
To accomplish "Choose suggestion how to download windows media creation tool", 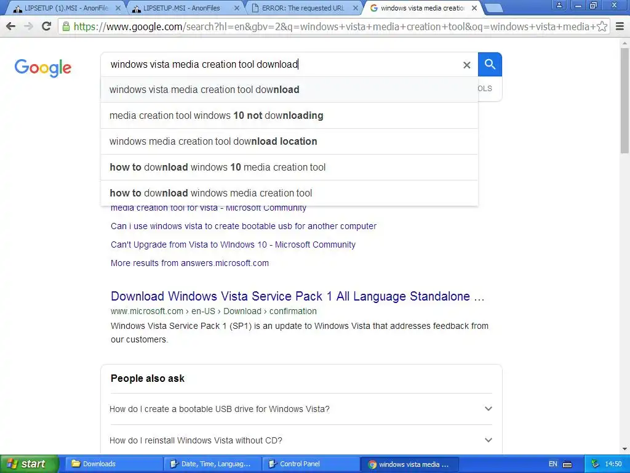I will pyautogui.click(x=289, y=193).
